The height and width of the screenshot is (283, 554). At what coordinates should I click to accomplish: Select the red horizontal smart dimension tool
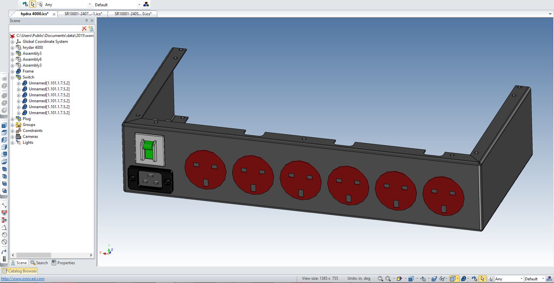pyautogui.click(x=4, y=213)
